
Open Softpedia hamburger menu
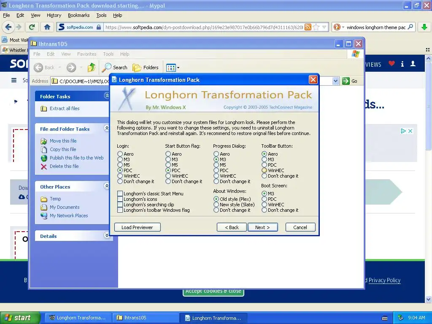click(14, 80)
